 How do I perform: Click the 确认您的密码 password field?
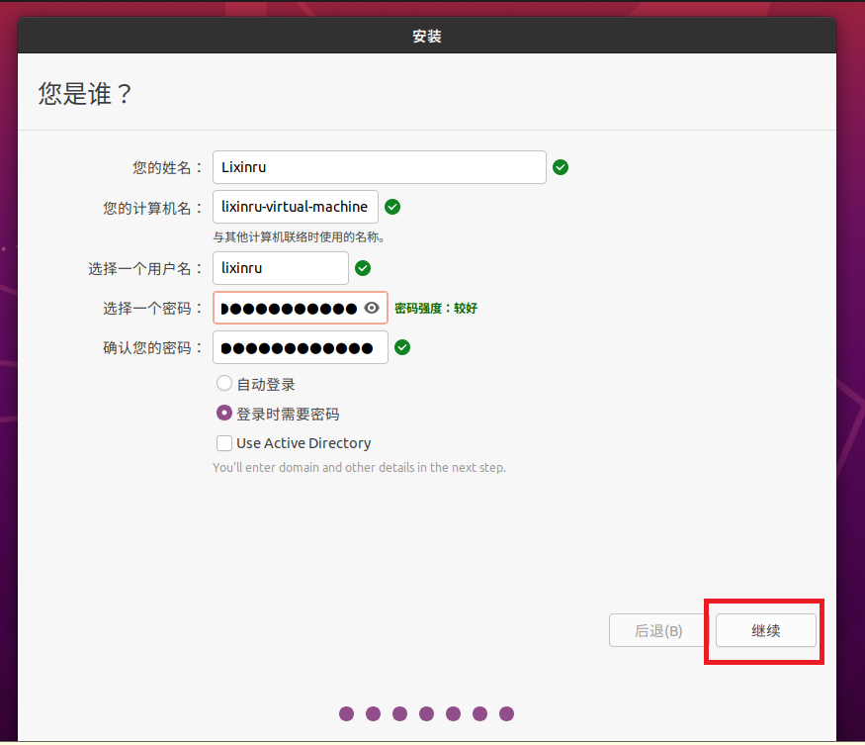(300, 347)
